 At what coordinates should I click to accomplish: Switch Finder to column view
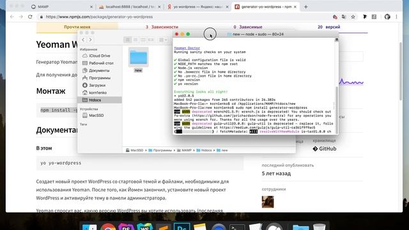tap(143, 40)
